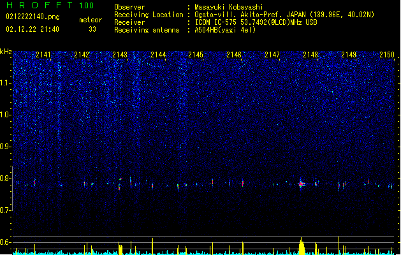Select observer name Masayuki Kobayashi
The image size is (401, 255).
coord(229,7)
